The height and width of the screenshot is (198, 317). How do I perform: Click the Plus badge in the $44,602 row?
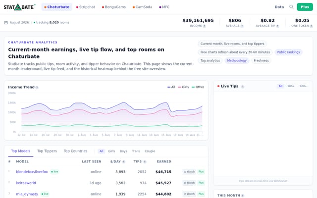pyautogui.click(x=201, y=194)
